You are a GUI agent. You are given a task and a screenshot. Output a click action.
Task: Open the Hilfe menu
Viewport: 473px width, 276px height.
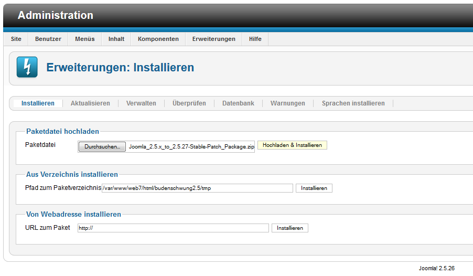tap(255, 39)
